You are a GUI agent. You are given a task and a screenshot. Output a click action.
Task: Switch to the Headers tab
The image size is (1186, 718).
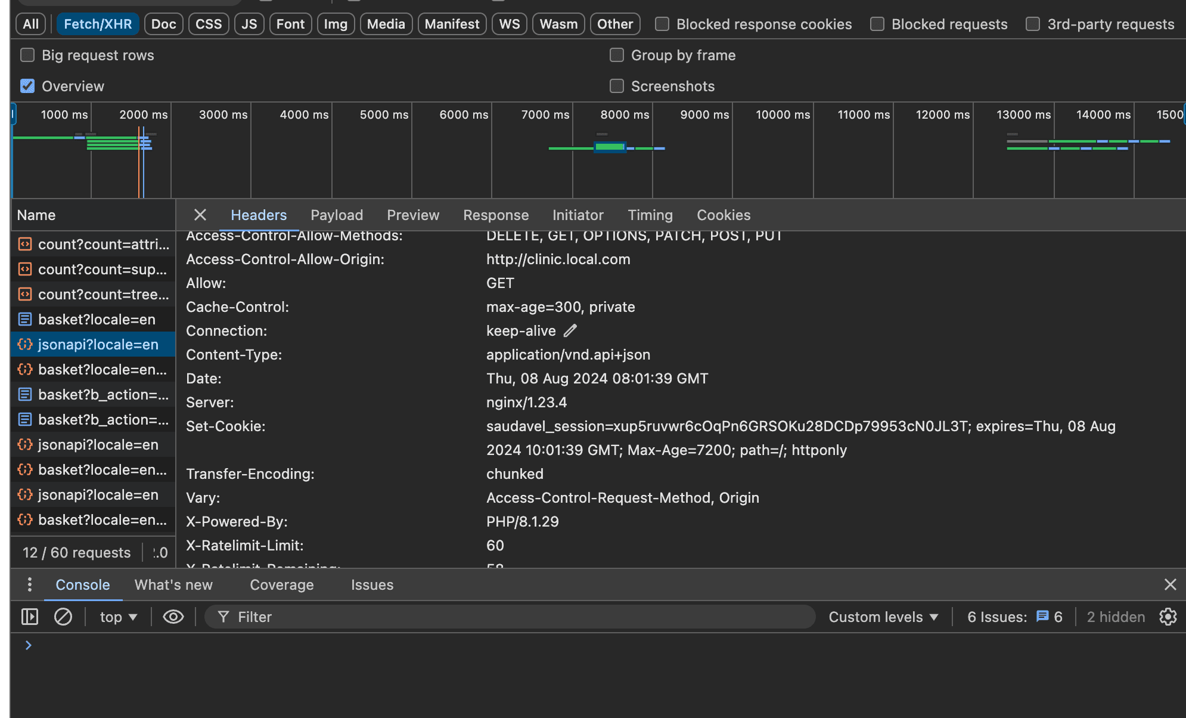tap(259, 215)
